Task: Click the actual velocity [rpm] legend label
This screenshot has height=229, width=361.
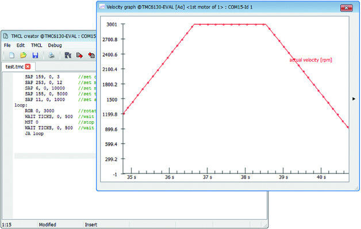Action: point(310,60)
